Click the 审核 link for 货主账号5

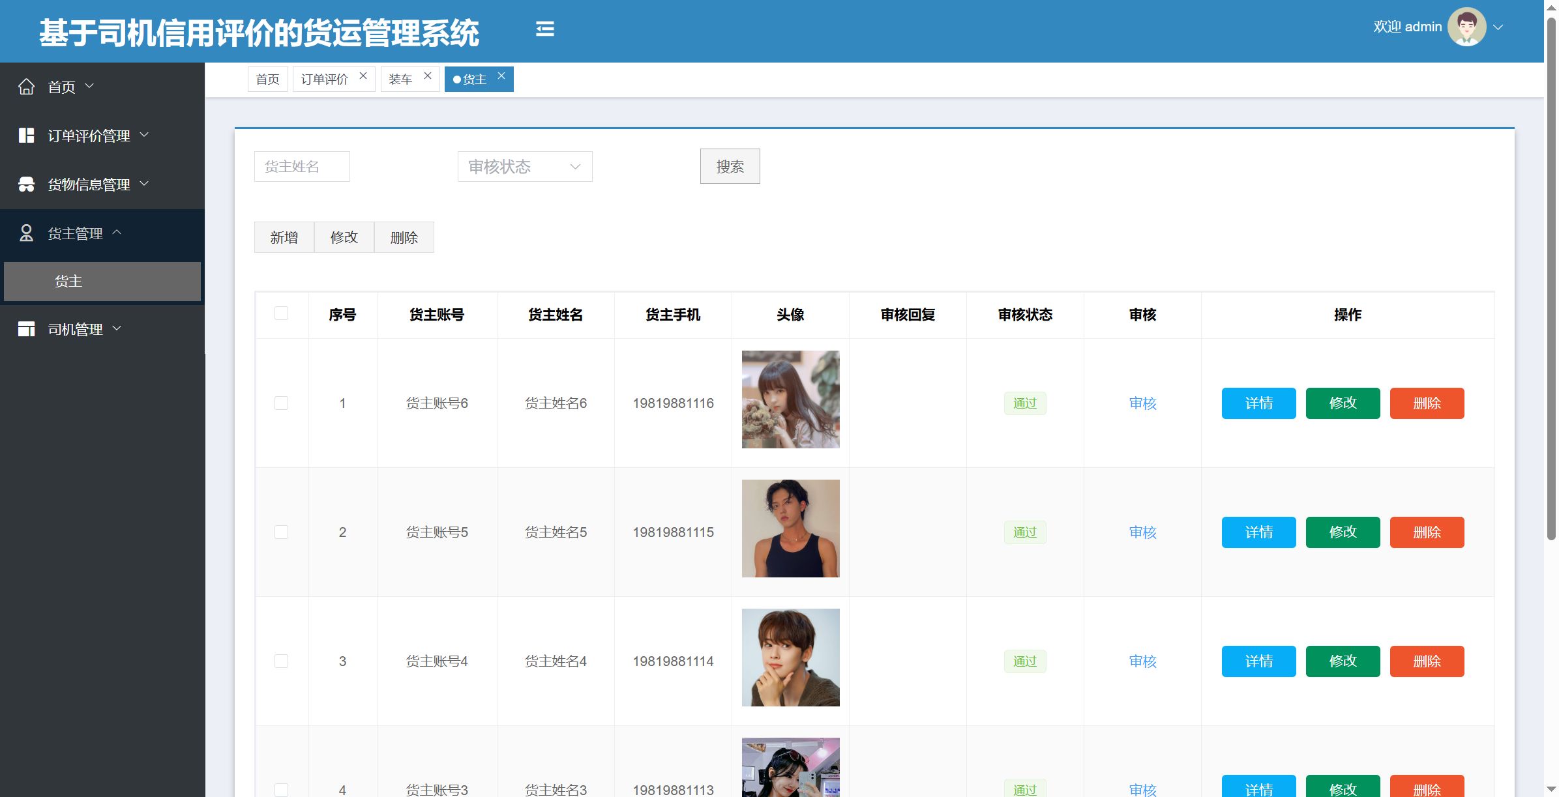pos(1142,532)
